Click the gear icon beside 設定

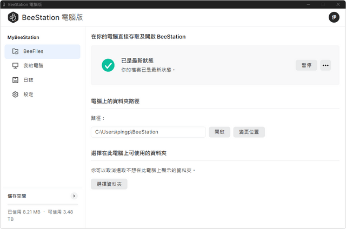point(15,95)
